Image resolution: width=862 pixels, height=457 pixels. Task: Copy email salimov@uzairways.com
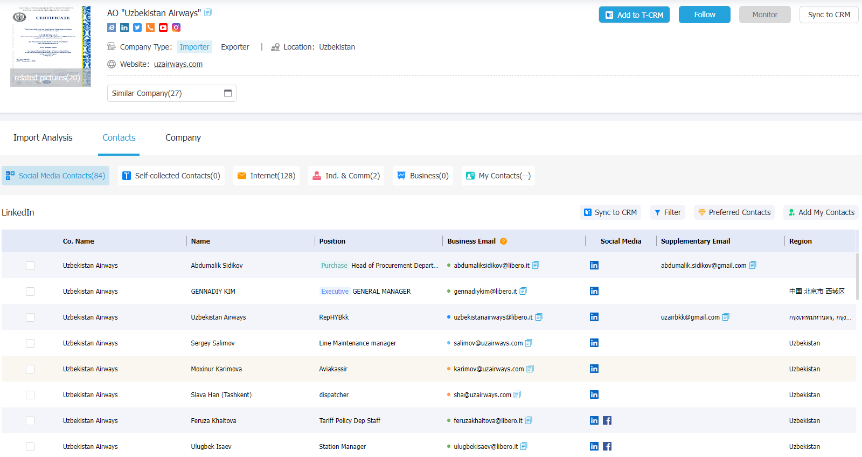529,343
